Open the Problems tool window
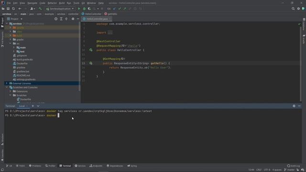This screenshot has width=306, height=172. click(x=35, y=166)
